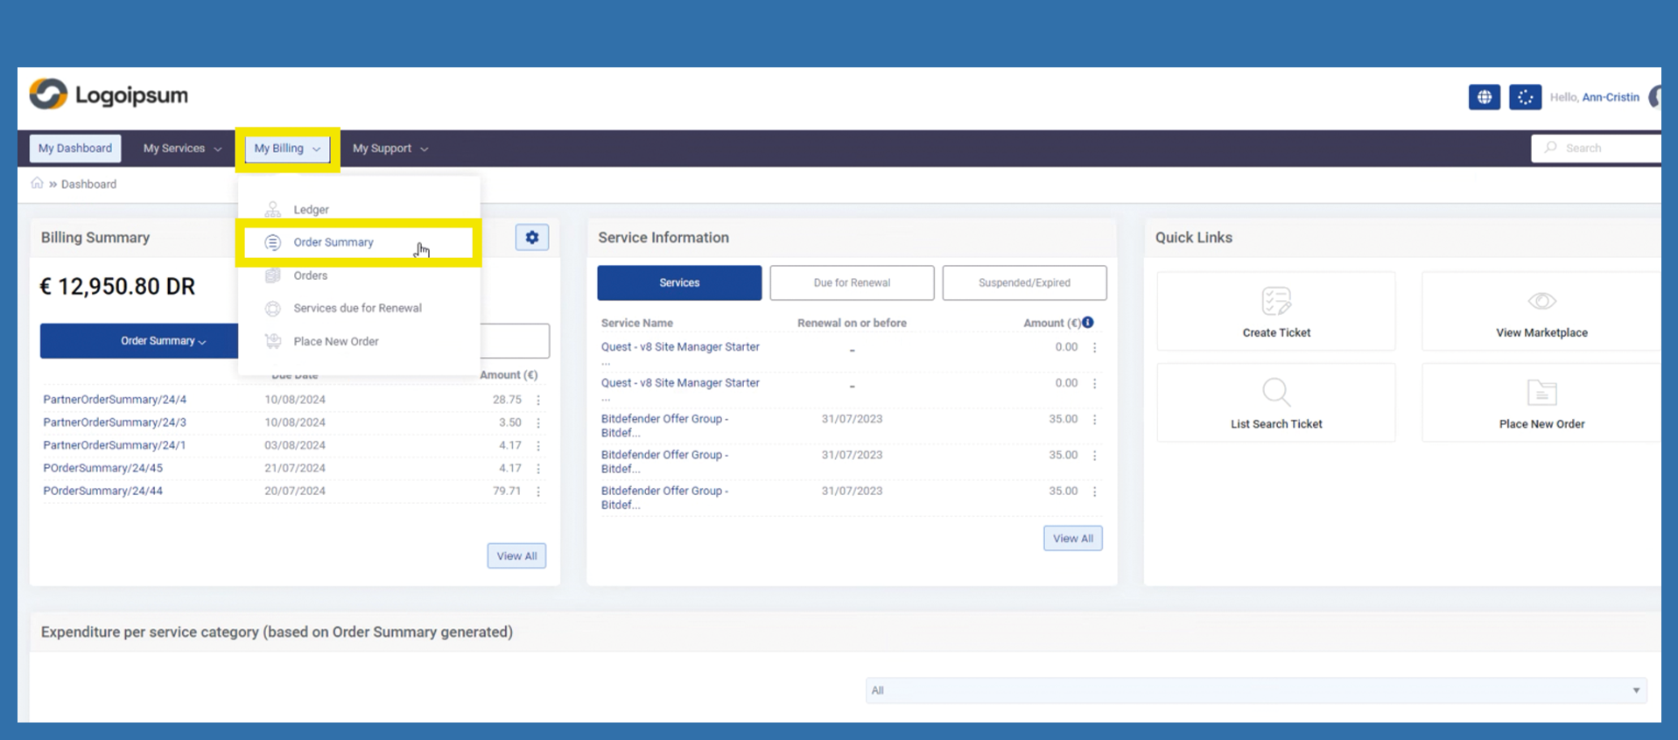Click amount info icon in Service Information
The image size is (1678, 740).
1088,323
